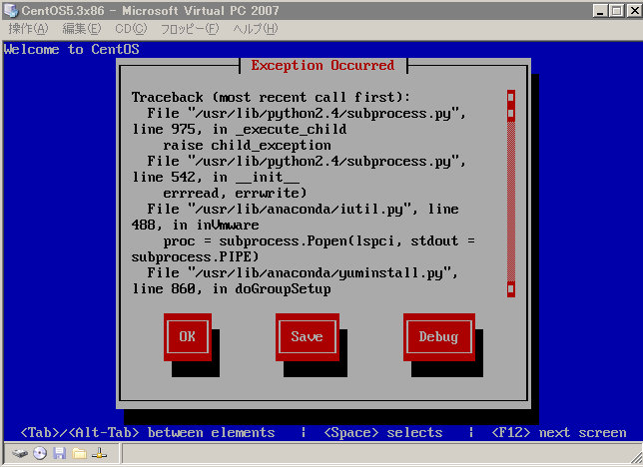This screenshot has width=643, height=467.
Task: Click the red scrollbar track in traceback
Action: pos(510,200)
